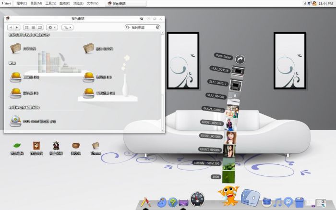Open the green leaf desktop icon

tap(17, 146)
